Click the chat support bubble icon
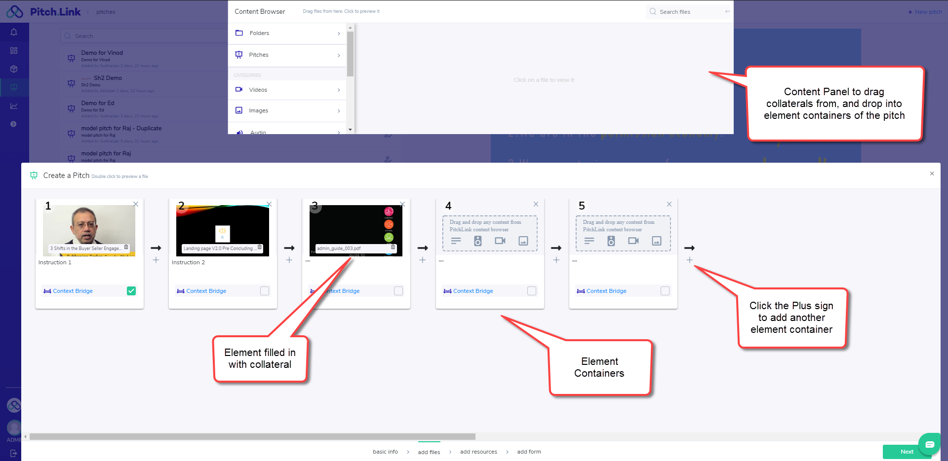This screenshot has height=461, width=948. point(929,444)
